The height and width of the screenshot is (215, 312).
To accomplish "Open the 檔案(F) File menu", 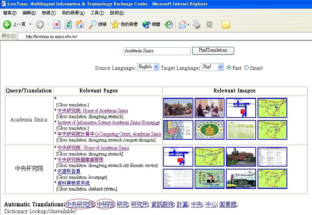I will tap(10, 13).
